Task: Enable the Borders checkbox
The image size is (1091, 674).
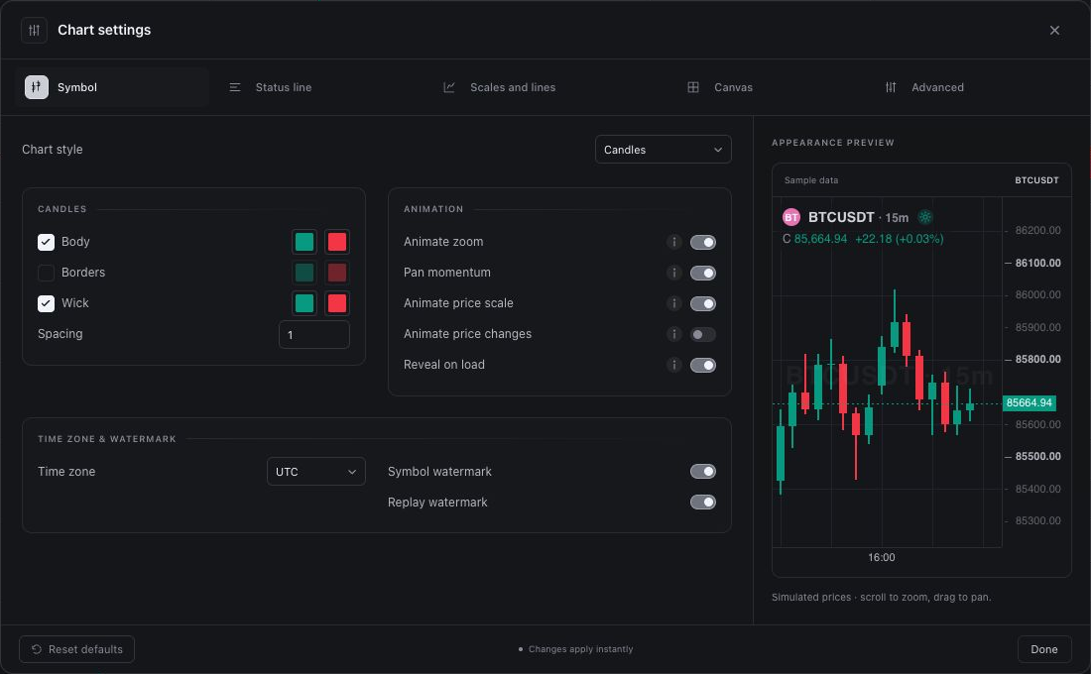Action: coord(46,273)
